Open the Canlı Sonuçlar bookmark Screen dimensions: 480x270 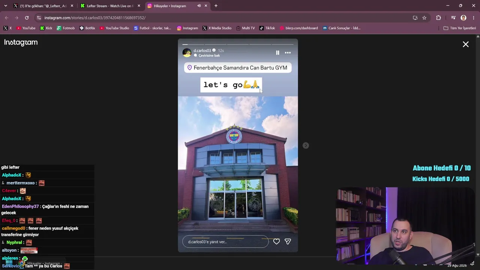coord(342,28)
